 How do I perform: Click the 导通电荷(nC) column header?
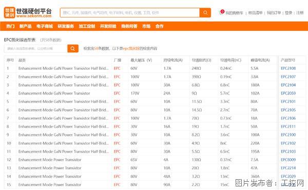pyautogui.click(x=230, y=60)
